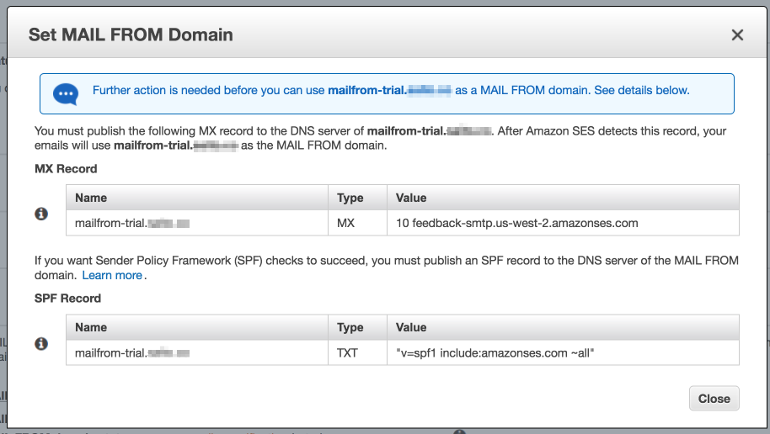Viewport: 770px width, 434px height.
Task: Click the info icon beside SPF Record table
Action: (x=41, y=344)
